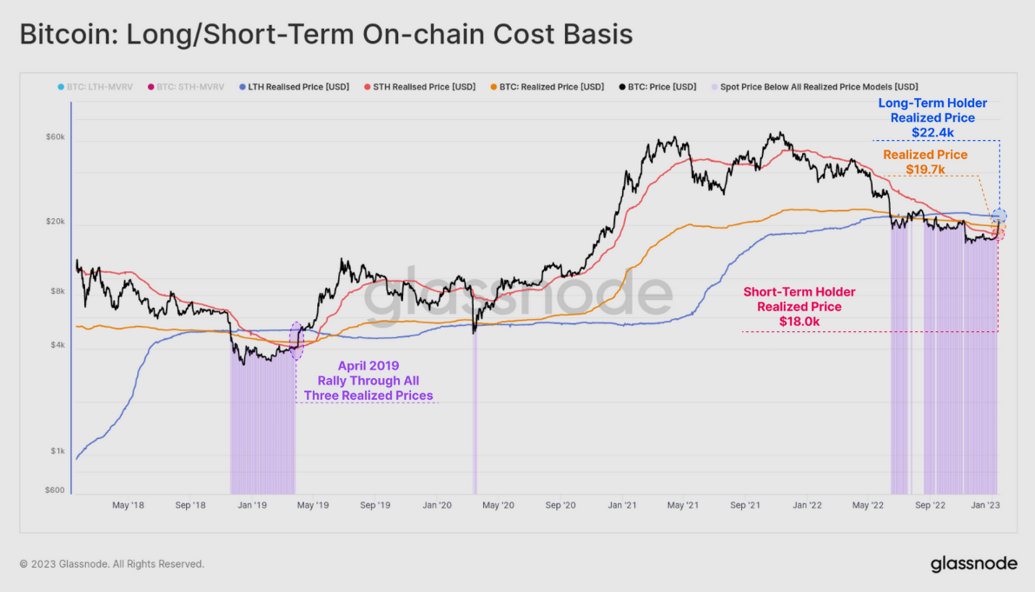Click the April 2019 Rally annotation text
The height and width of the screenshot is (592, 1035).
click(368, 381)
